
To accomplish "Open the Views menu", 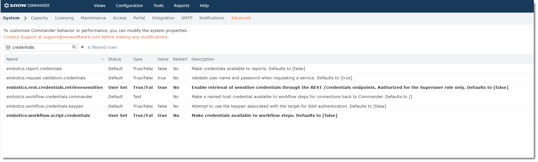I will pos(100,6).
